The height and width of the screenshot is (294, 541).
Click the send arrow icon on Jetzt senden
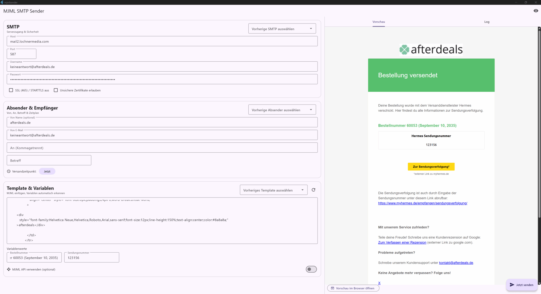tap(512, 285)
